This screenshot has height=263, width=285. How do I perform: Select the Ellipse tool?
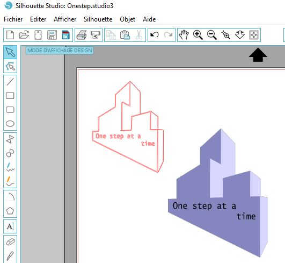[10, 124]
